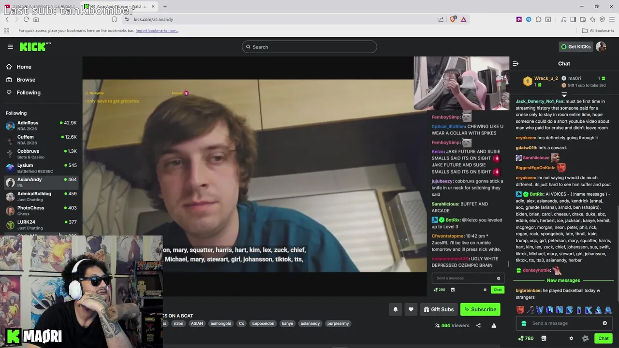
Task: Click the browser reload button
Action: click(26, 19)
